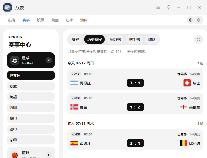The image size is (207, 158).
Task: Switch to the 热搜 tab
Action: [x=12, y=20]
